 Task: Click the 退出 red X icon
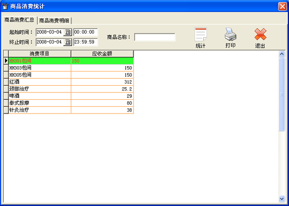click(x=260, y=35)
